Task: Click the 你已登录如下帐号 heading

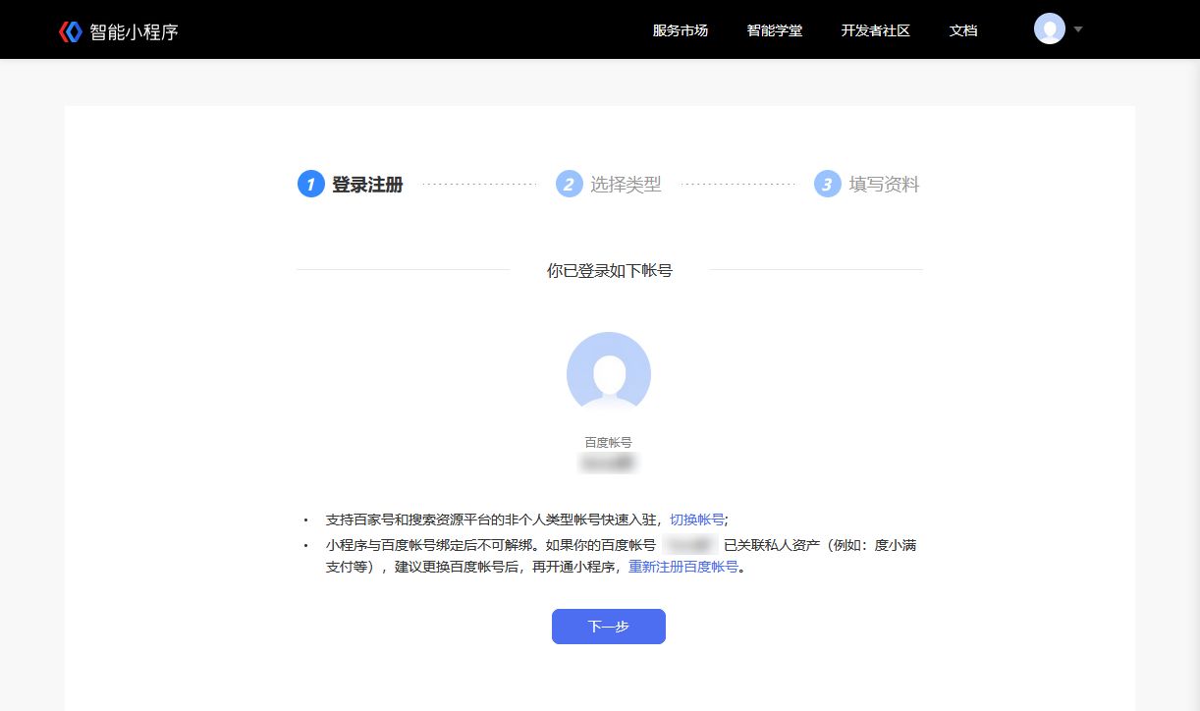Action: 610,270
